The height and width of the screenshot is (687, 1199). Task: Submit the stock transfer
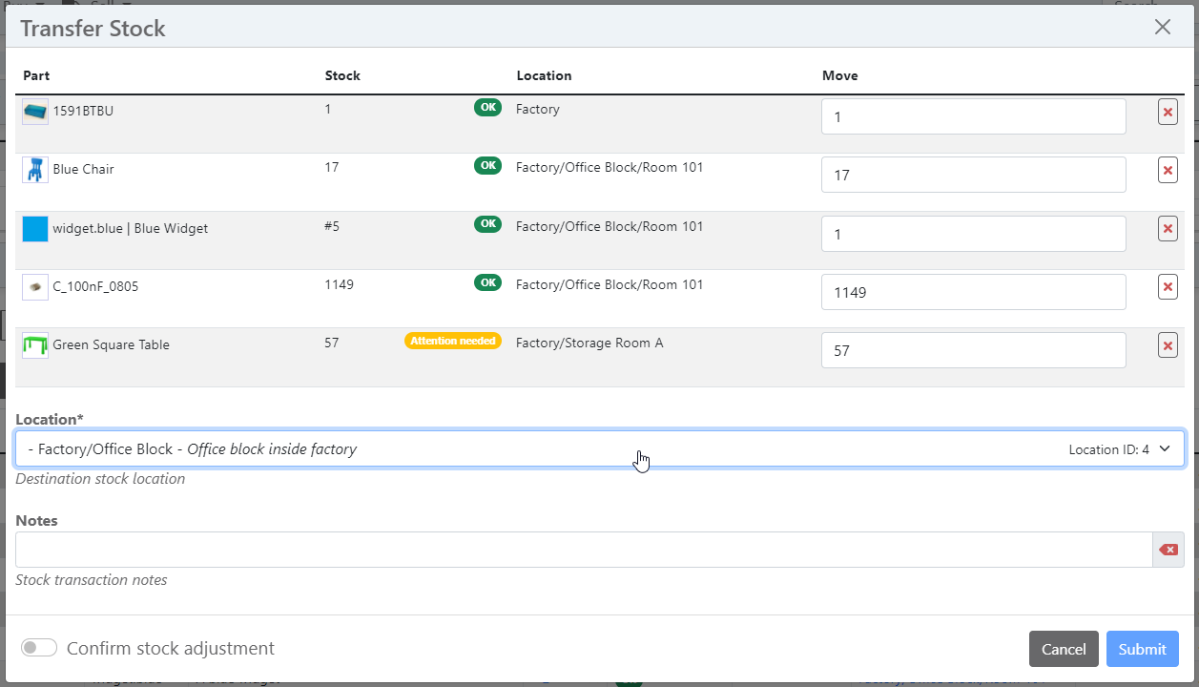pyautogui.click(x=1142, y=649)
